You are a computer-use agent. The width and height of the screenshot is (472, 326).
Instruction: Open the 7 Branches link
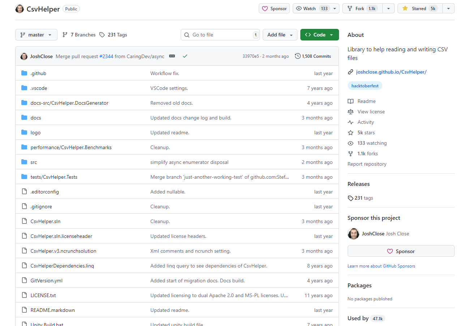[79, 35]
